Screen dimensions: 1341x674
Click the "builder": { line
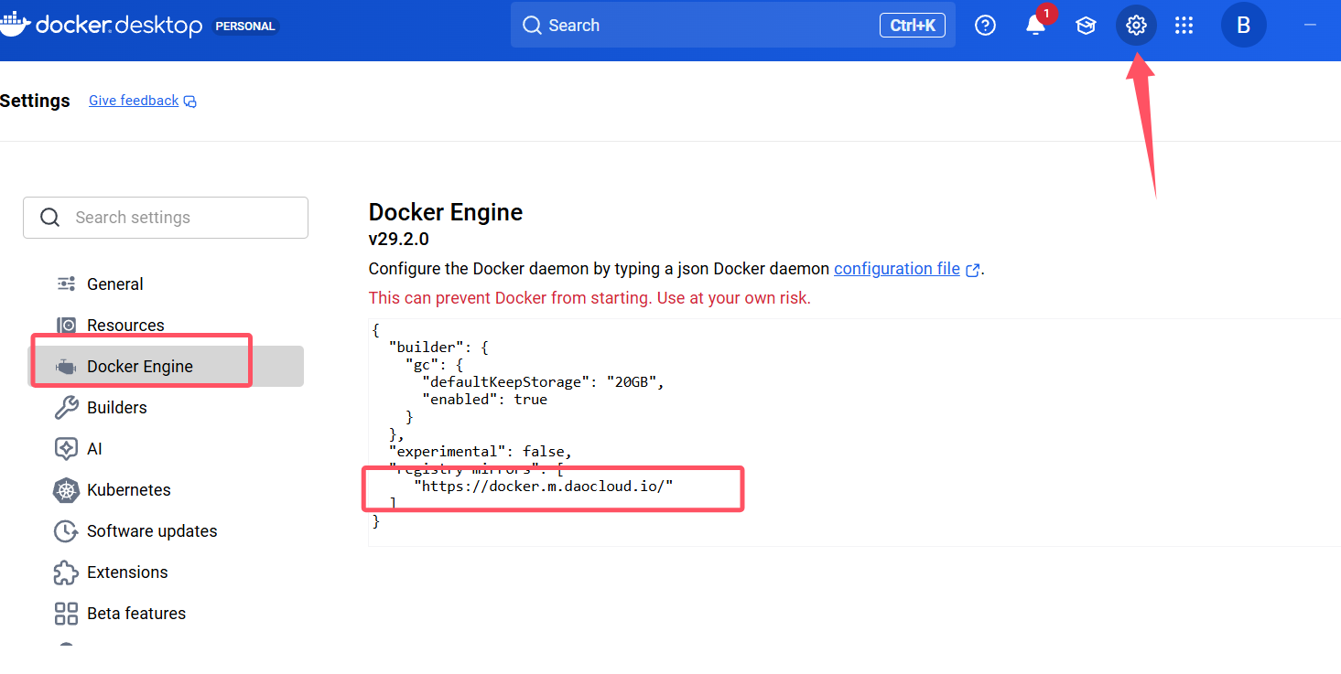point(439,348)
